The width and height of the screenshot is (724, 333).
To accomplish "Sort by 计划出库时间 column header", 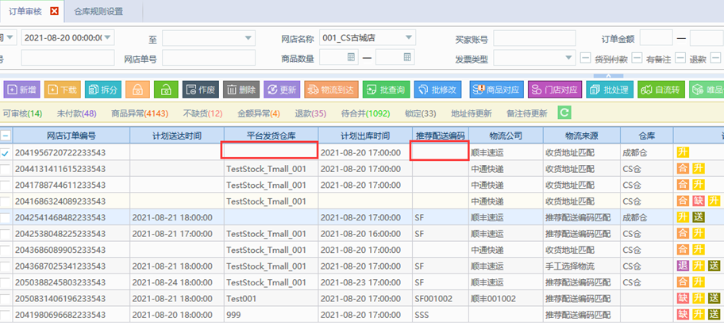I will [365, 136].
